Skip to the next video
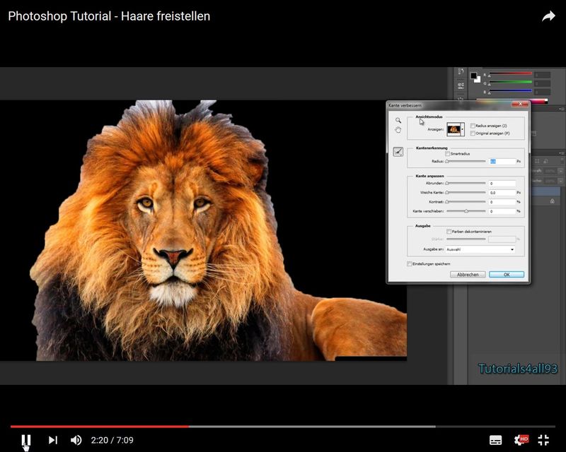This screenshot has width=566, height=452. (x=52, y=440)
